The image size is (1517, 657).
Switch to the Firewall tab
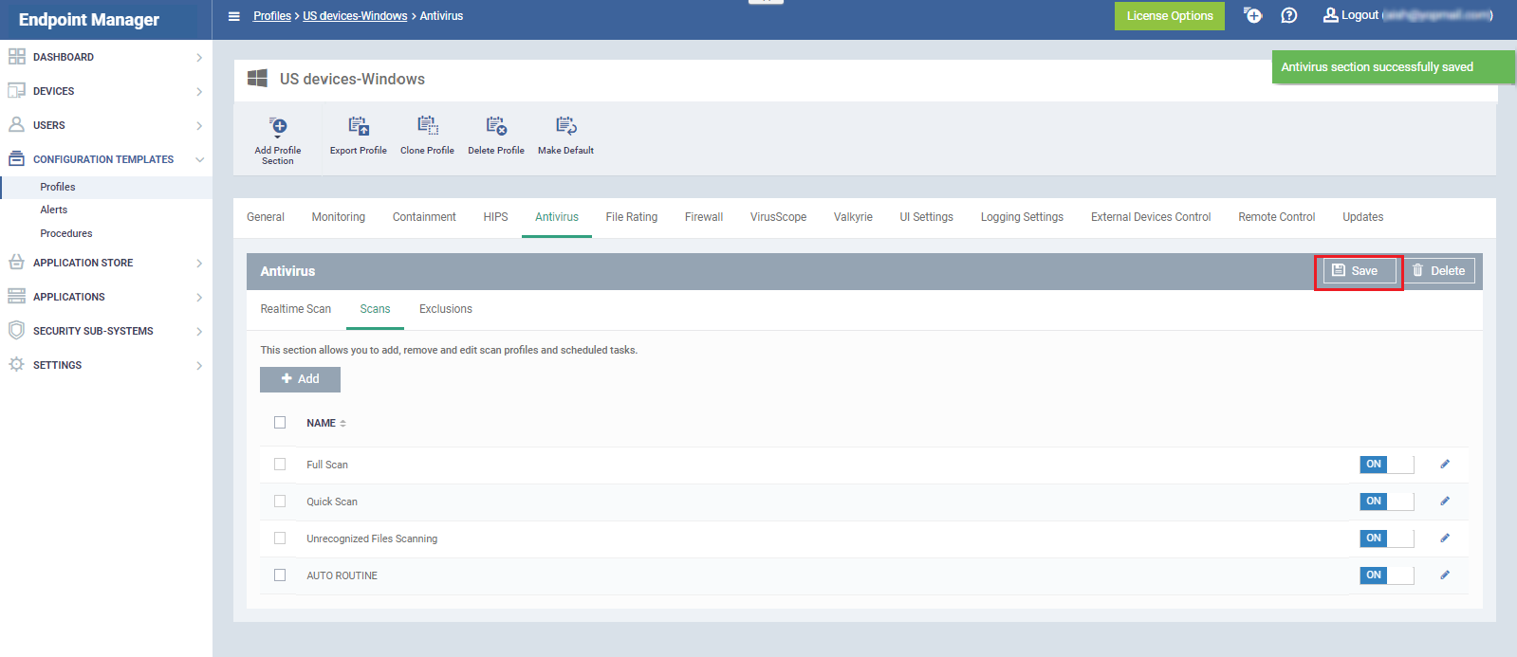pyautogui.click(x=704, y=217)
